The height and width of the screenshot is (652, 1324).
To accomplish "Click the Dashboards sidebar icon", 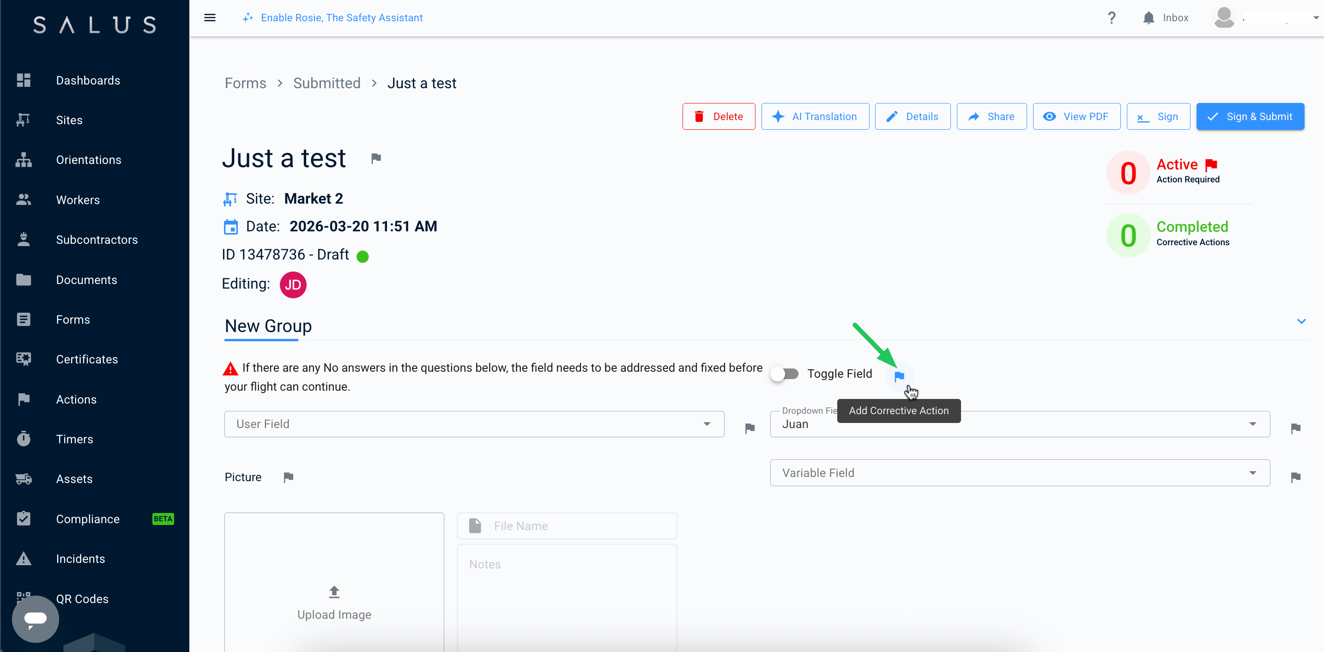I will pyautogui.click(x=24, y=80).
